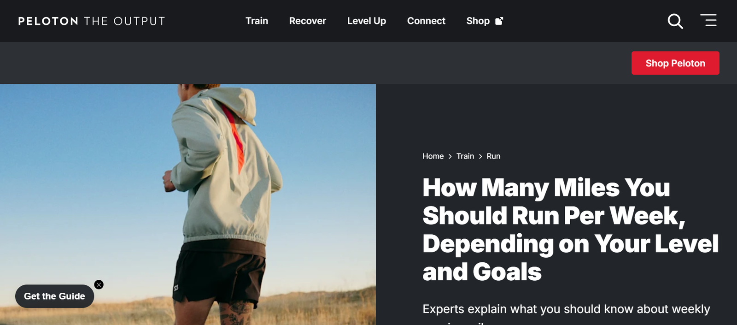This screenshot has height=325, width=737.
Task: Click the external link icon beside Shop
Action: coord(499,21)
